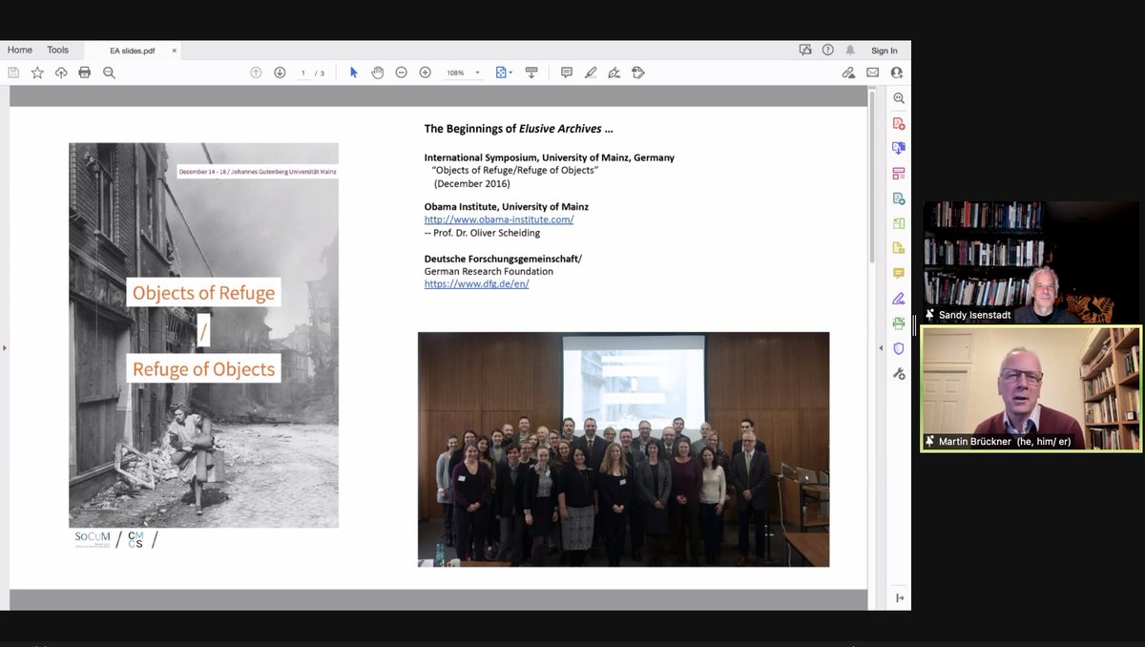Click the symposium group photo
Image resolution: width=1145 pixels, height=647 pixels.
pyautogui.click(x=623, y=449)
